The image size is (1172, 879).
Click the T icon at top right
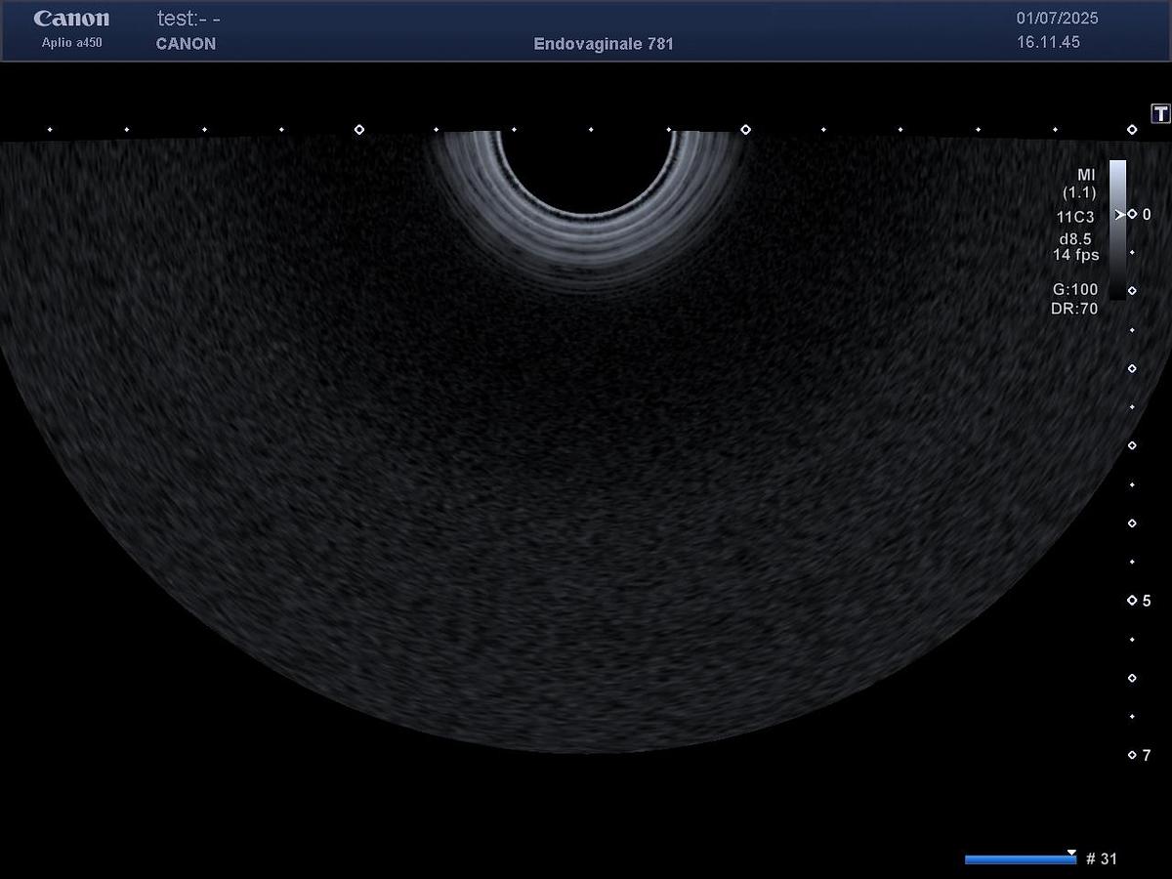1160,114
